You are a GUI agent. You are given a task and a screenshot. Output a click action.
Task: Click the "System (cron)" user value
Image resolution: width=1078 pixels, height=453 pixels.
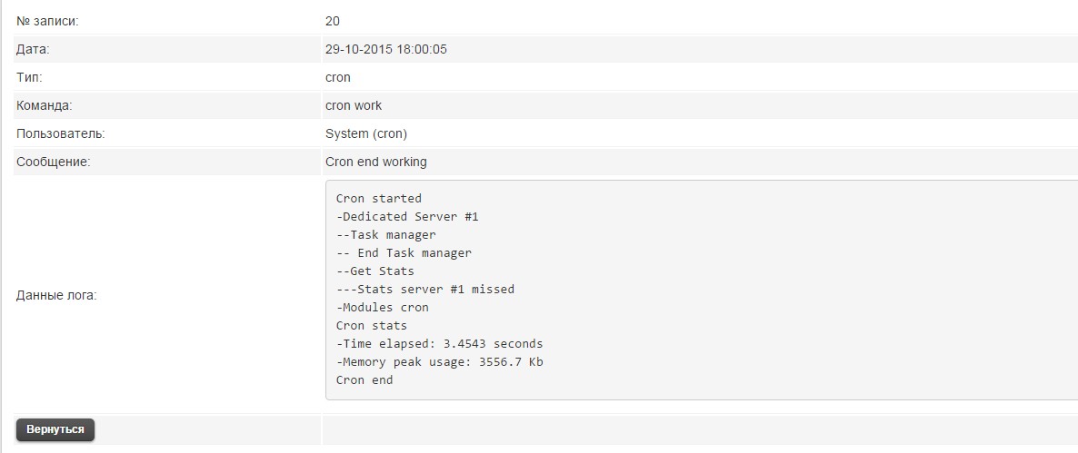pos(366,133)
